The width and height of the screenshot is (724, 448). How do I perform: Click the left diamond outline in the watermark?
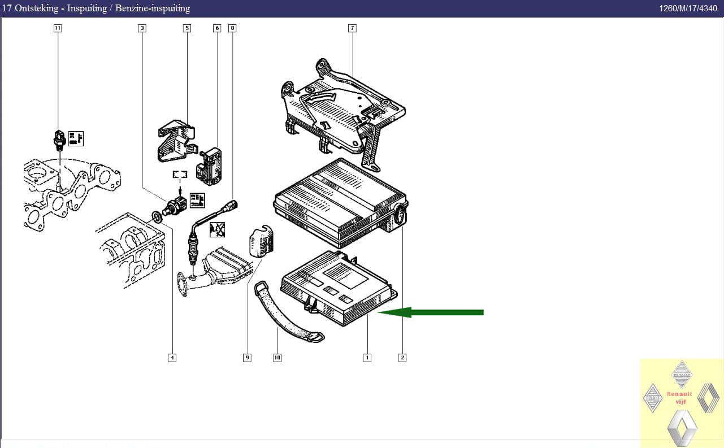(x=653, y=398)
